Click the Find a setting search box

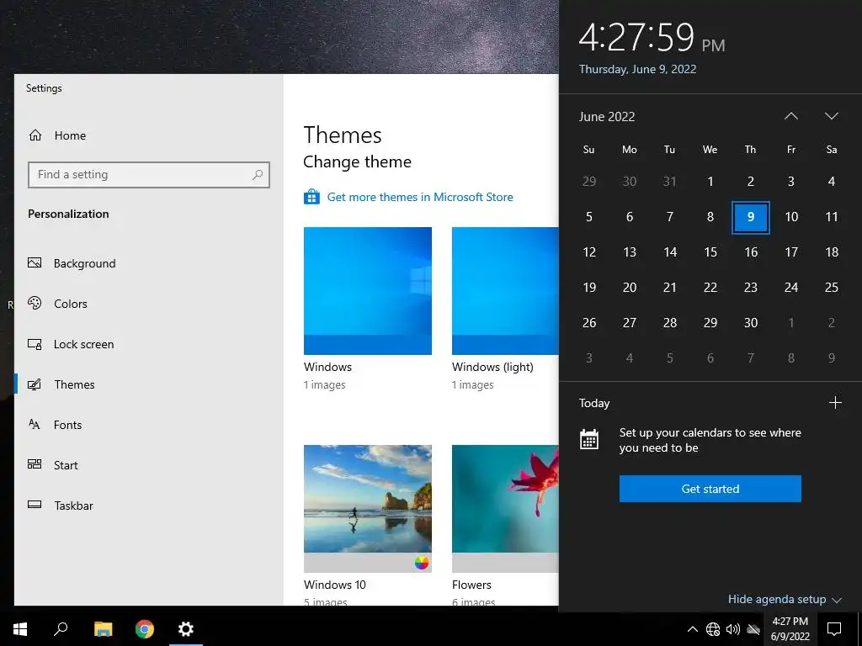148,175
